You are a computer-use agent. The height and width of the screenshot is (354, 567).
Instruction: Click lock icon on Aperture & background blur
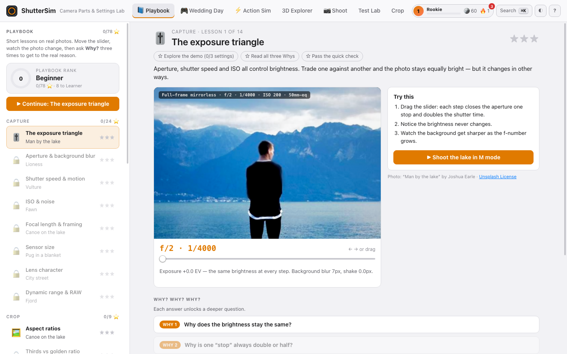[x=16, y=160]
